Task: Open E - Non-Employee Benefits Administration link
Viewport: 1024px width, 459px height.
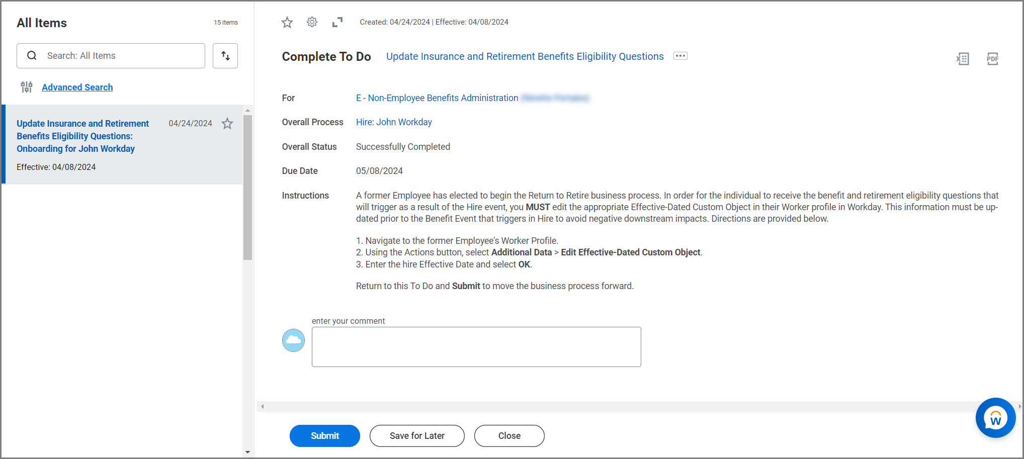Action: (x=437, y=98)
